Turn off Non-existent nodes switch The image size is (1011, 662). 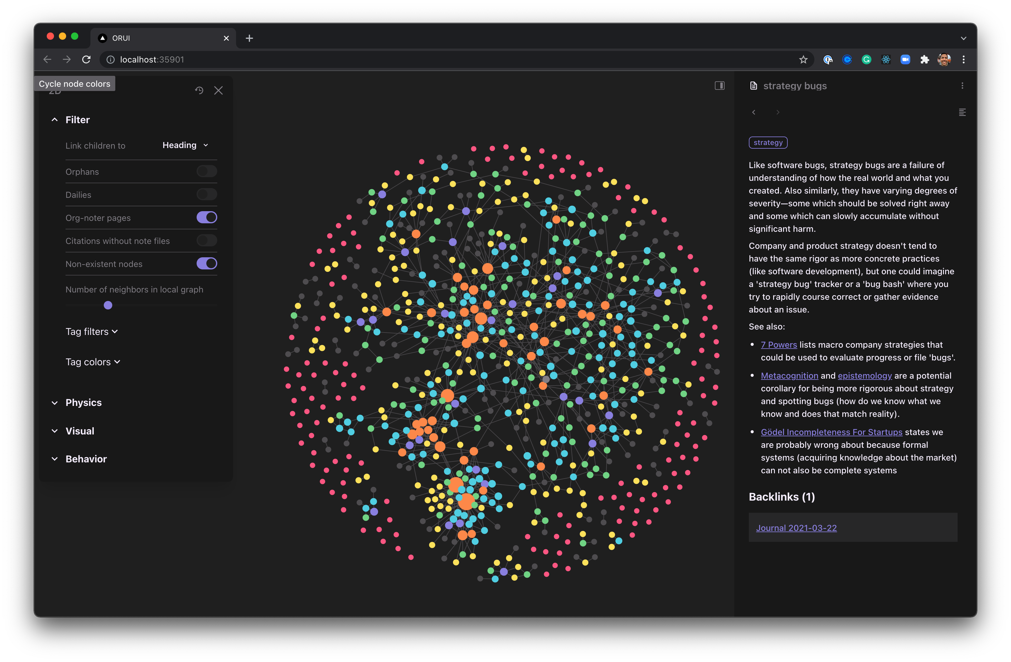coord(206,264)
